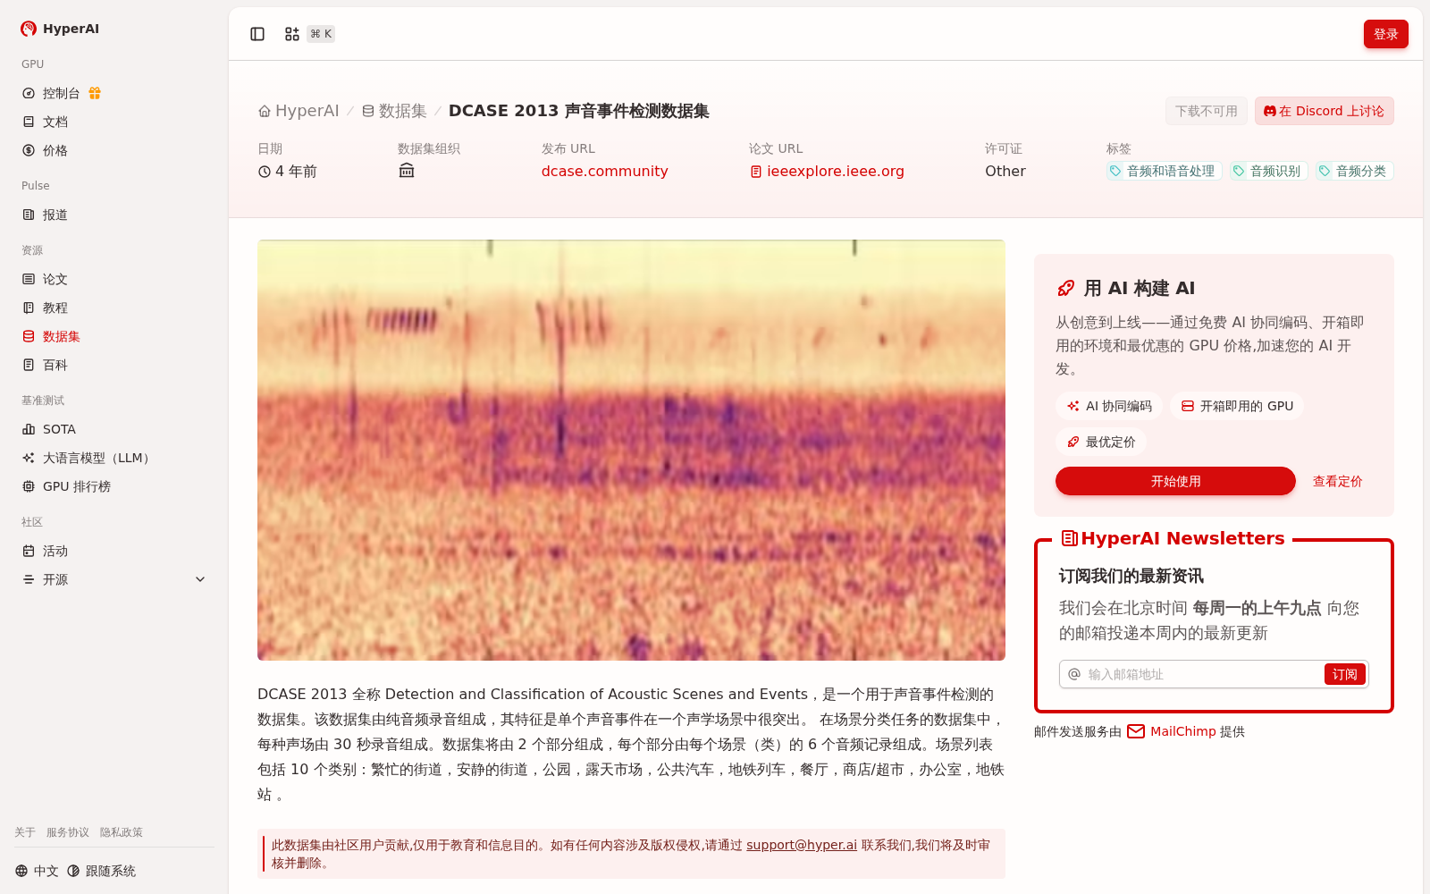Click the spectrogram dataset image

click(631, 450)
